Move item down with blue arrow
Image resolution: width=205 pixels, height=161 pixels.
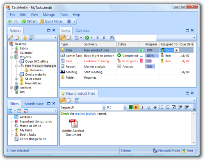[104, 38]
